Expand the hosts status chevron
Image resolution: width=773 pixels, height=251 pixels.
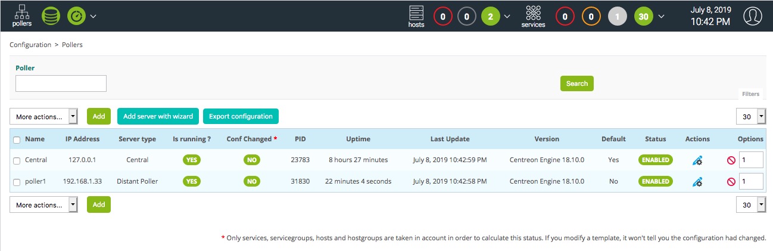(507, 17)
